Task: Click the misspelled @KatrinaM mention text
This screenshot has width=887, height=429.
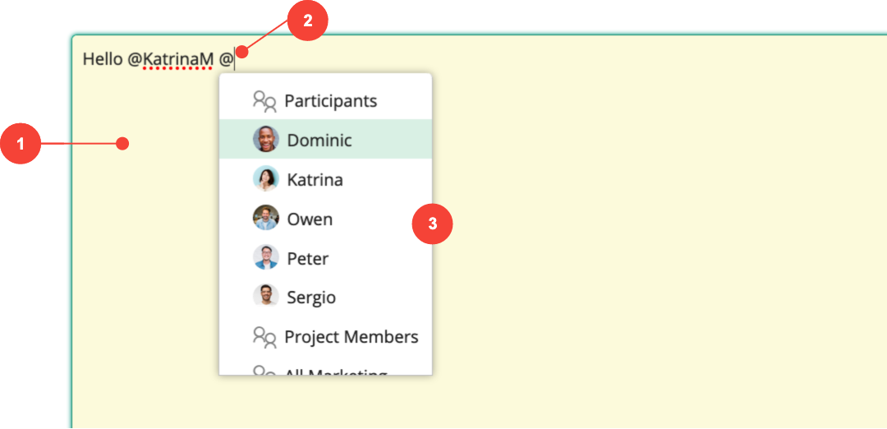Action: click(171, 59)
